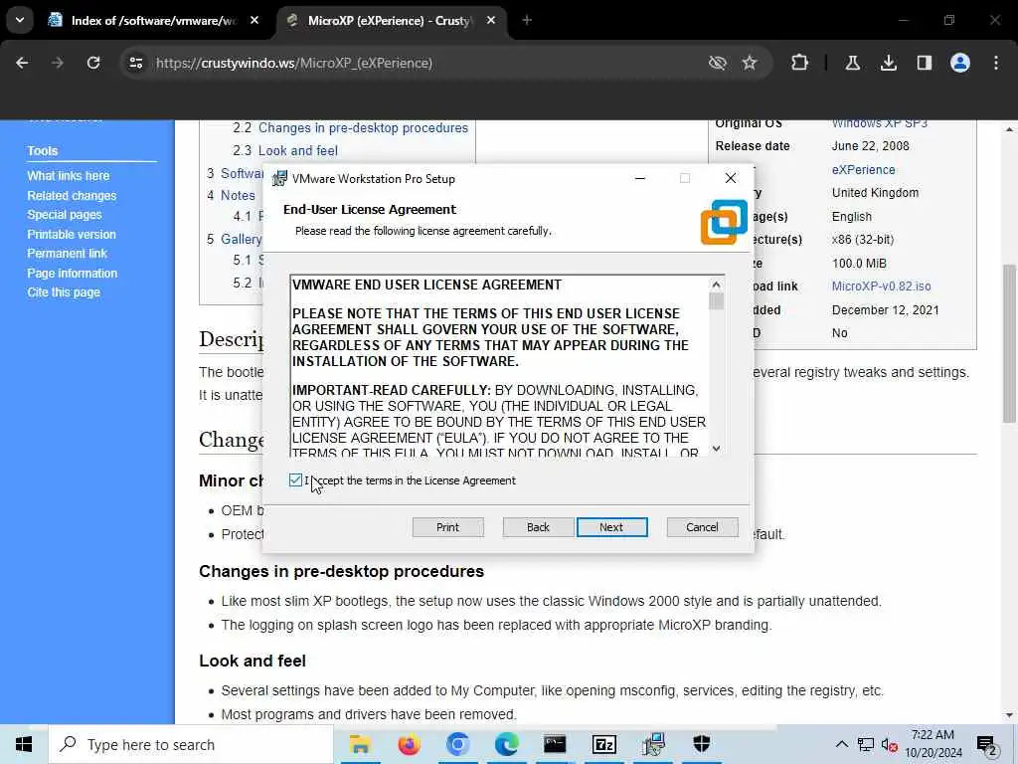Click the taskbar search box
1018x764 pixels.
(192, 744)
